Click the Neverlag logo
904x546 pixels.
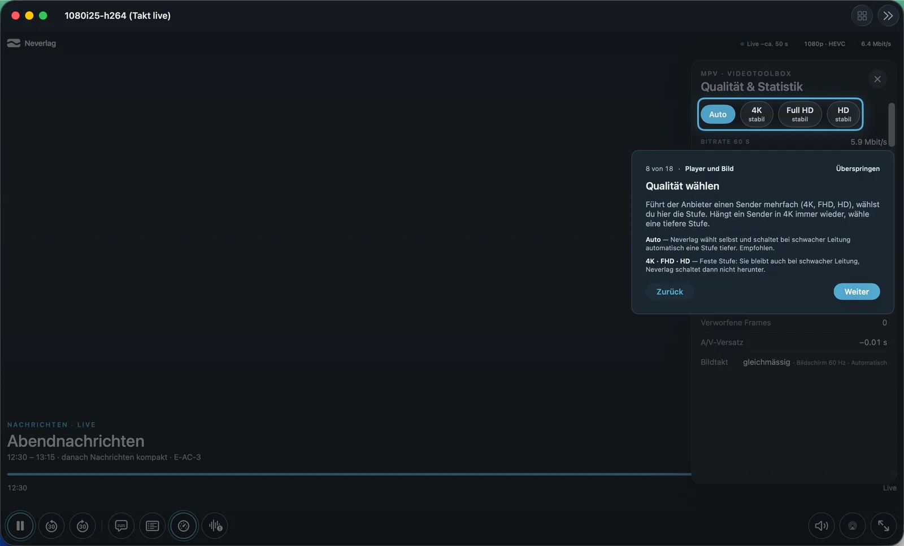pos(32,43)
